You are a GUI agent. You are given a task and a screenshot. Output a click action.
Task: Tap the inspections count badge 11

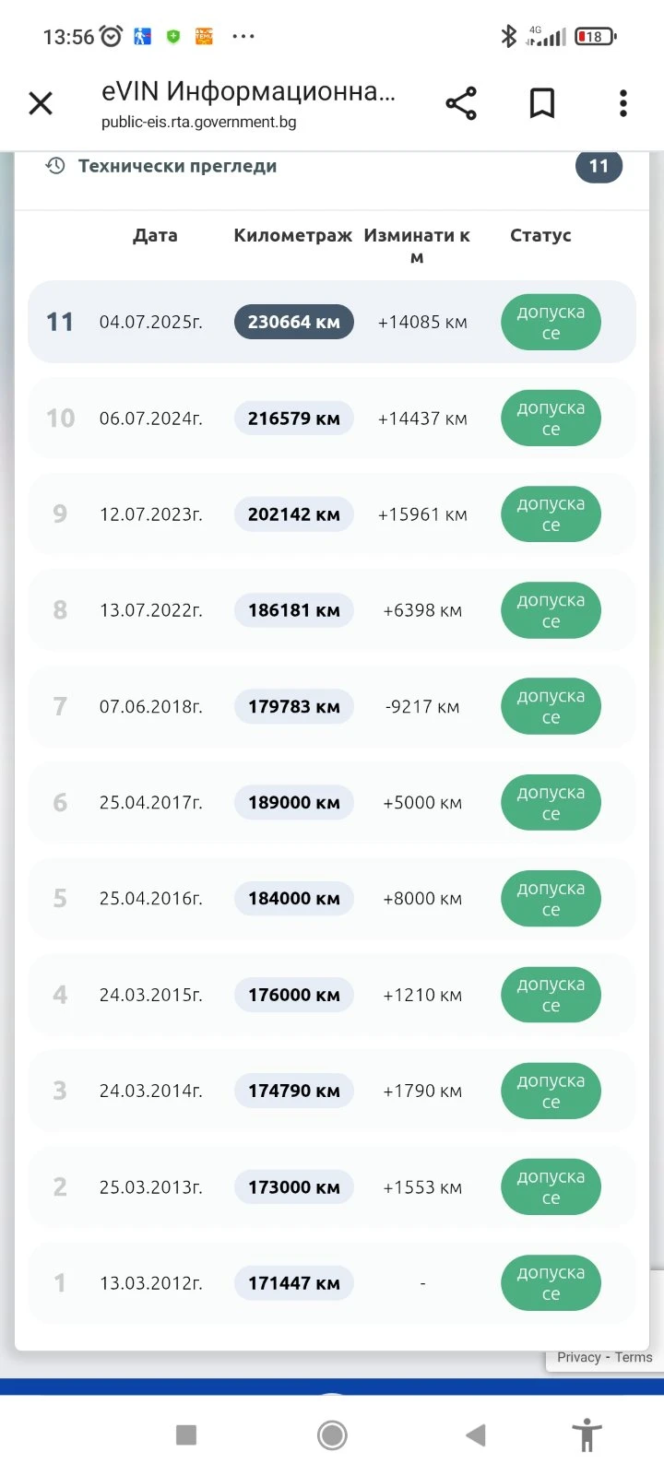click(599, 166)
